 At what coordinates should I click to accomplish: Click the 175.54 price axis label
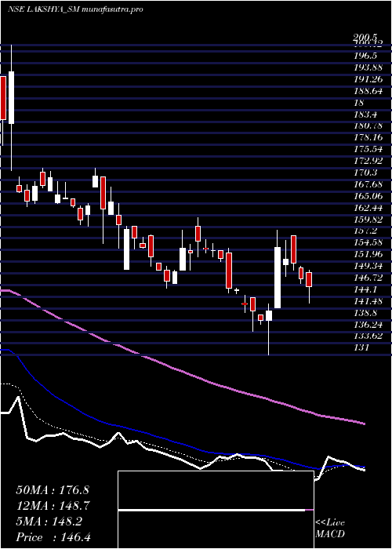pyautogui.click(x=368, y=149)
